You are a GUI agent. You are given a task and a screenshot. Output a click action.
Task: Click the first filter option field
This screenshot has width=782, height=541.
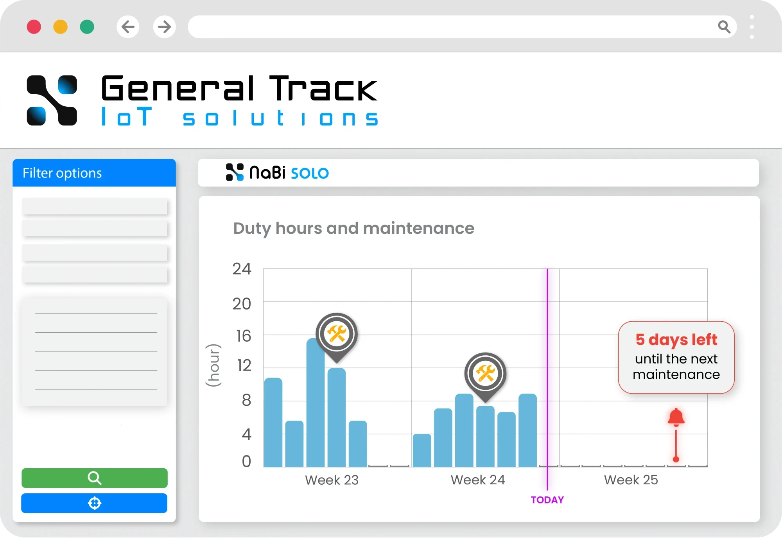click(x=95, y=206)
